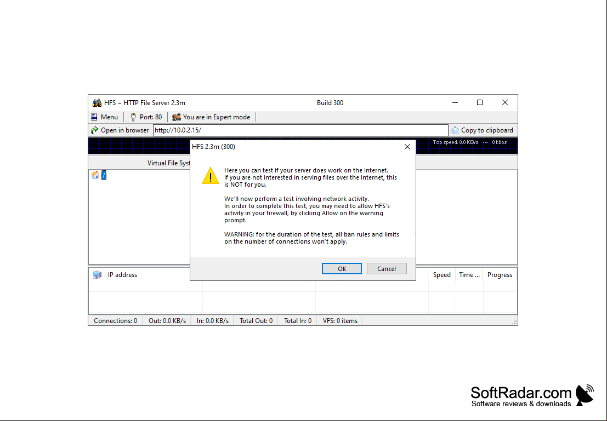The height and width of the screenshot is (421, 607).
Task: Click the Speed column header
Action: [442, 275]
